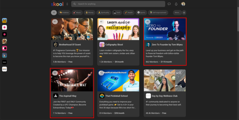Open the Zero to Founder cover image
This screenshot has width=239, height=120.
(165, 29)
